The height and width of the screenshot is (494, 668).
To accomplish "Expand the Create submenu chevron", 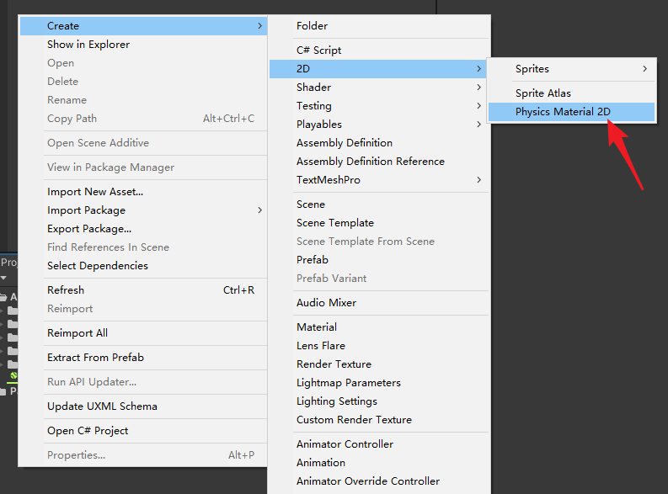I will (260, 26).
